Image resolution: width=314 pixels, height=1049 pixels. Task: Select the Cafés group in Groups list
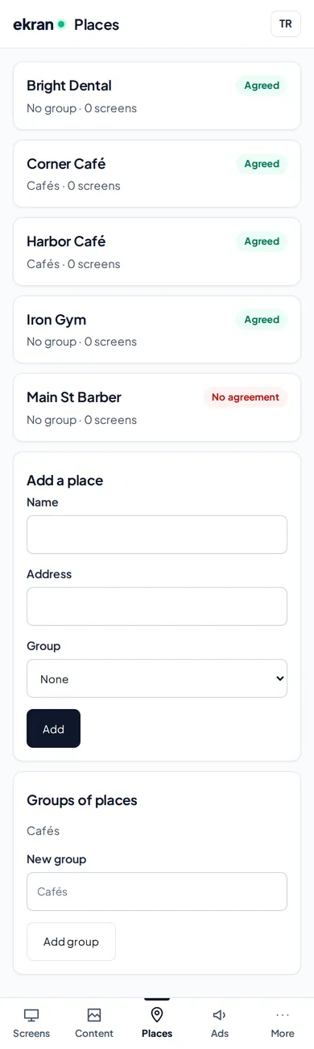point(43,830)
